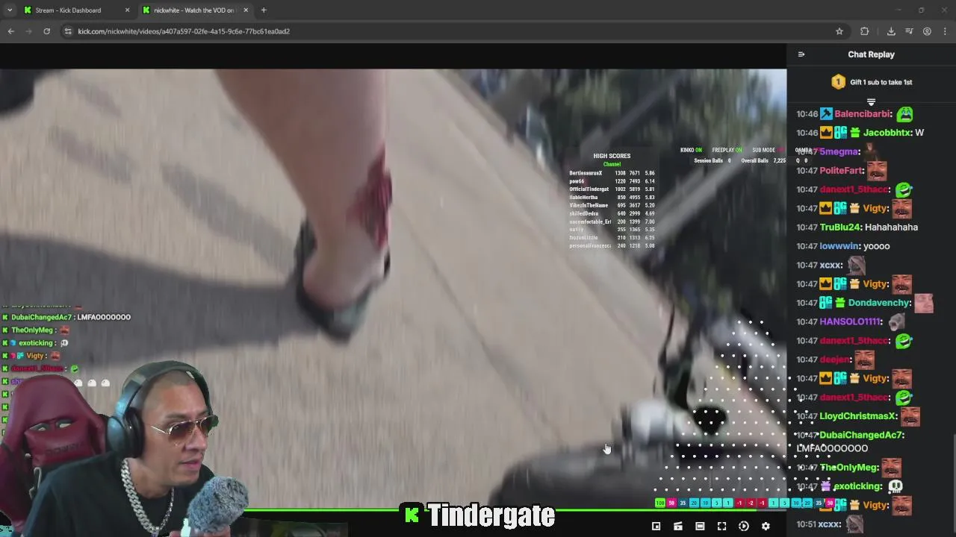Image resolution: width=956 pixels, height=537 pixels.
Task: Reload the page
Action: [x=46, y=31]
